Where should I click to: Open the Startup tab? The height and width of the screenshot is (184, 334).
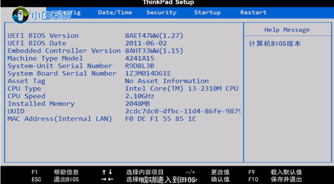pos(207,12)
